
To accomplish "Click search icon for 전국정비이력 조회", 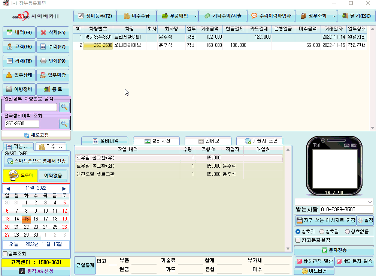I will (64, 124).
